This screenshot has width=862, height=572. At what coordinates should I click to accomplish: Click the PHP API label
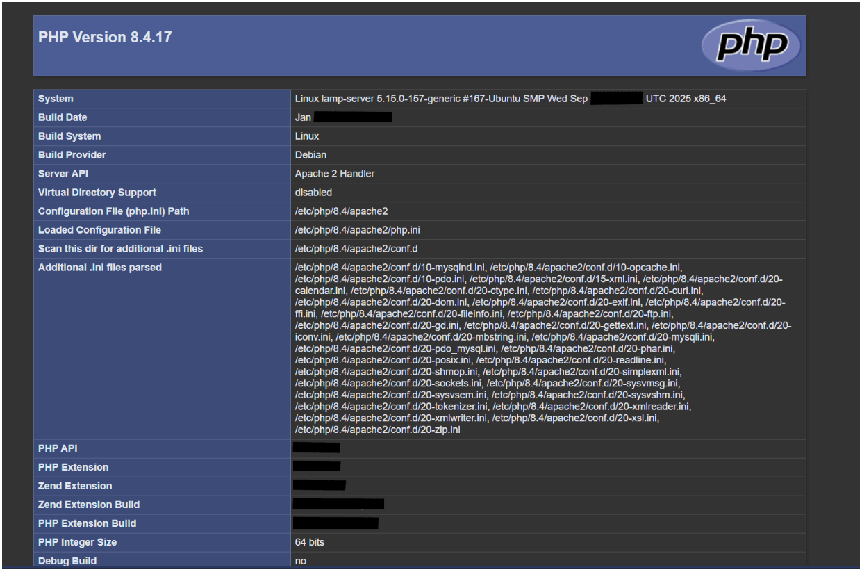pos(58,449)
